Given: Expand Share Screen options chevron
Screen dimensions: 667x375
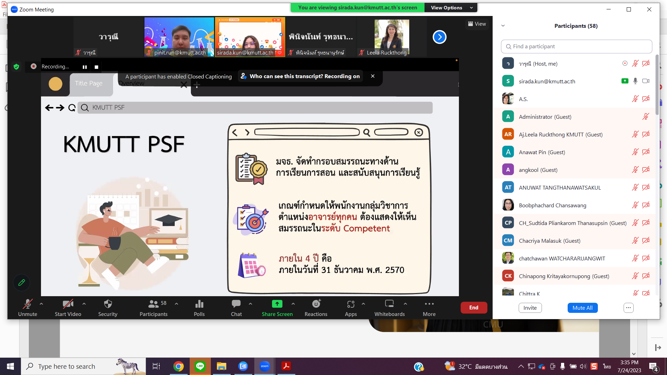Looking at the screenshot, I should pyautogui.click(x=294, y=303).
